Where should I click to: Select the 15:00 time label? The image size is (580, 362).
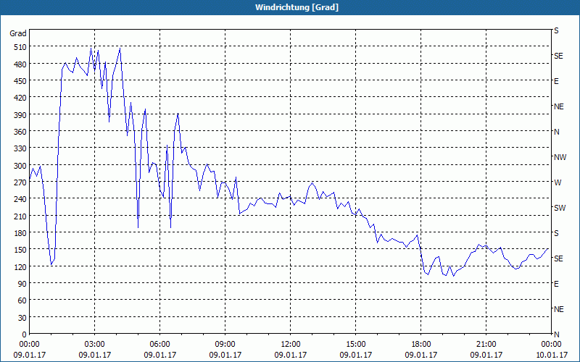(356, 345)
